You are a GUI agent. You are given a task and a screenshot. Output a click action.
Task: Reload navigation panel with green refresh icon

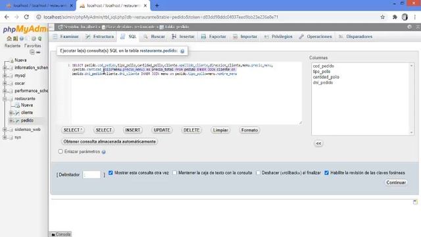tap(39, 39)
